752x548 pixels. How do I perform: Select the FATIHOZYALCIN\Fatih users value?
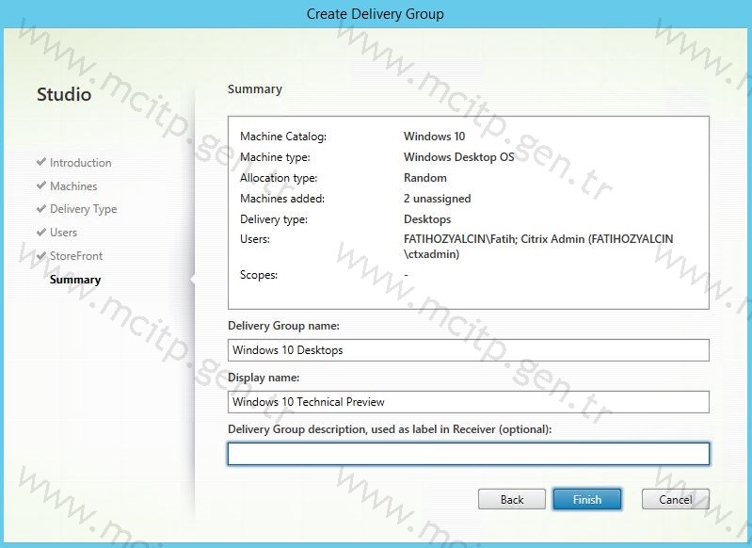click(459, 239)
